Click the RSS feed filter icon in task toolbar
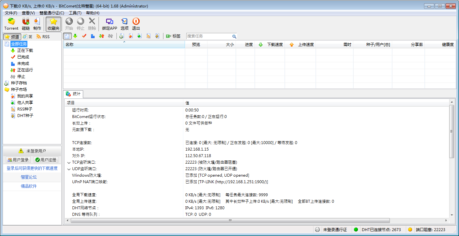This screenshot has width=459, height=236. pyautogui.click(x=148, y=36)
